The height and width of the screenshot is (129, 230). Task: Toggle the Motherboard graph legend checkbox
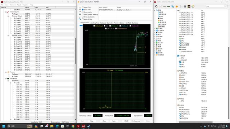94,26
